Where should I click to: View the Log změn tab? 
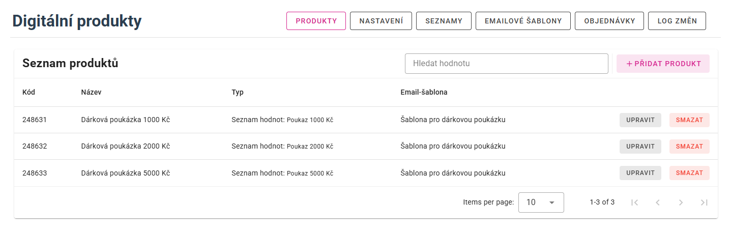pos(677,21)
